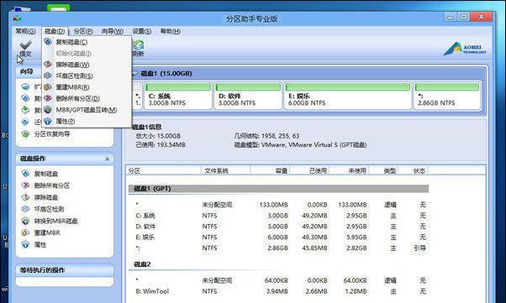Sort by the 未使用 column header
The image size is (506, 303).
coord(349,170)
